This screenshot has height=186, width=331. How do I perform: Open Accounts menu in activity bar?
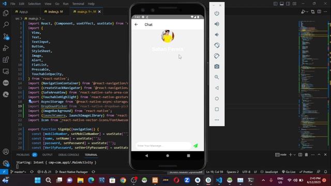pos(6,151)
